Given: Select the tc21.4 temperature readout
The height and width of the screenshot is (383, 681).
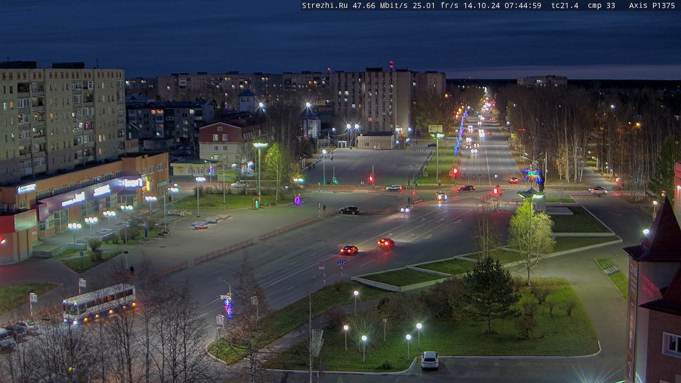Looking at the screenshot, I should tap(565, 5).
